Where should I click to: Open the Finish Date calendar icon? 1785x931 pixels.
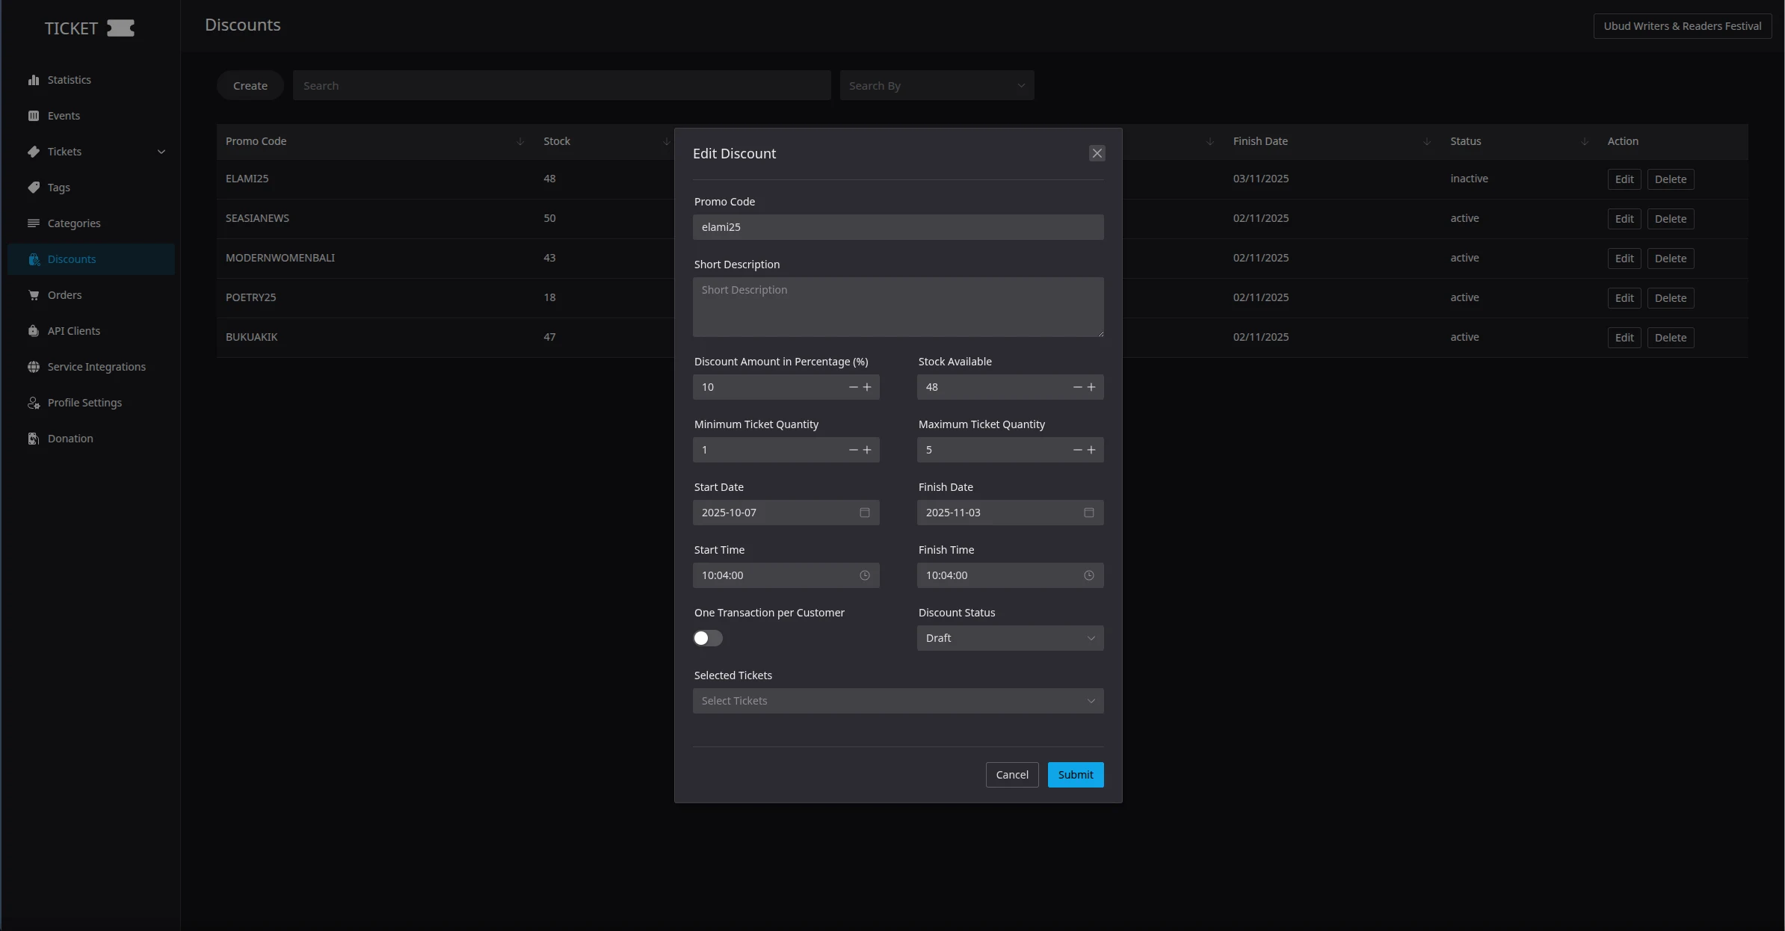click(1089, 513)
